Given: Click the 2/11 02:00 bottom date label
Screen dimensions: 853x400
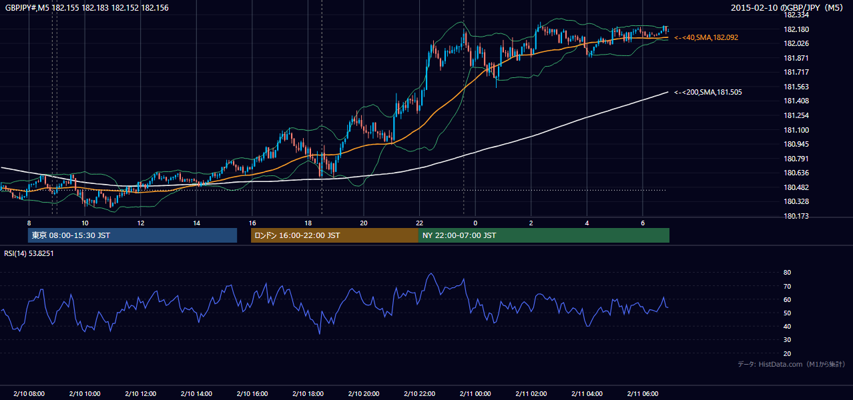Looking at the screenshot, I should [531, 394].
